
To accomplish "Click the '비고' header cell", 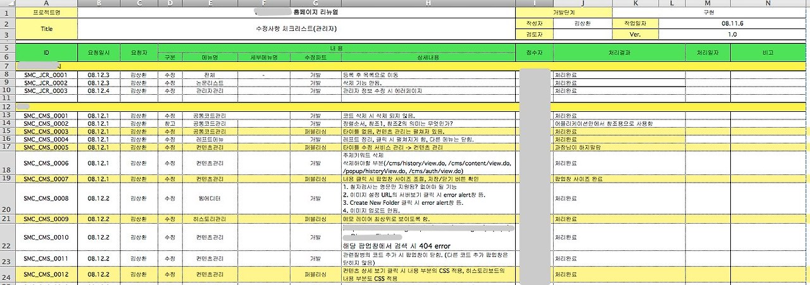I will (x=768, y=52).
